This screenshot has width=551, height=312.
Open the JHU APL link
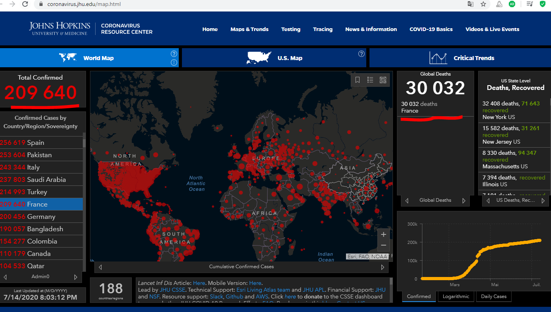point(314,290)
